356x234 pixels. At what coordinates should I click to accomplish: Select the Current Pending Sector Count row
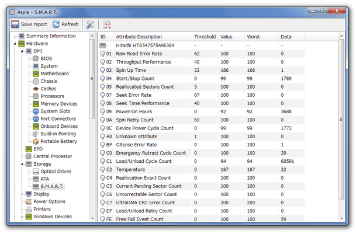pyautogui.click(x=202, y=186)
